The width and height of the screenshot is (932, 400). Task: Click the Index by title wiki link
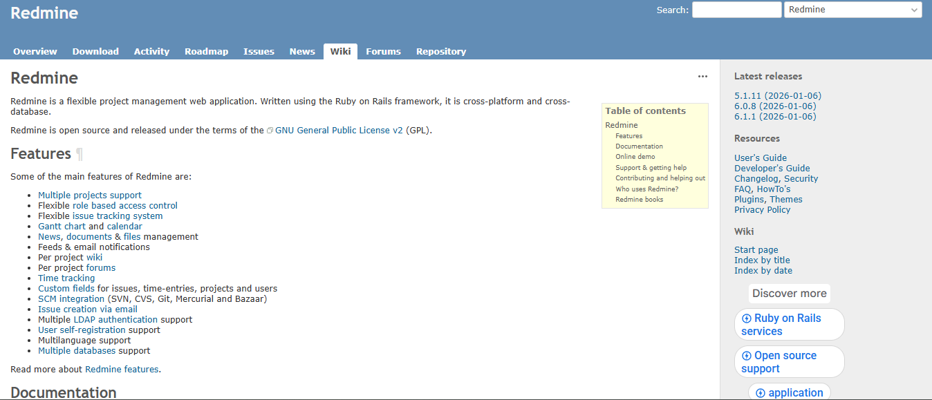point(761,260)
